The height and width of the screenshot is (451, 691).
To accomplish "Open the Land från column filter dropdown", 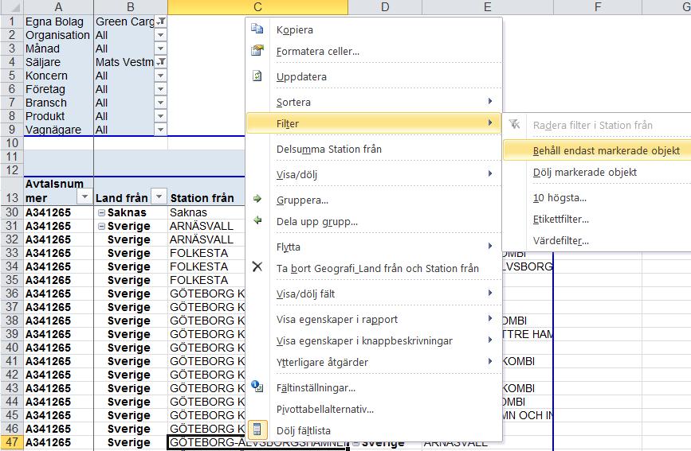I will click(x=159, y=196).
